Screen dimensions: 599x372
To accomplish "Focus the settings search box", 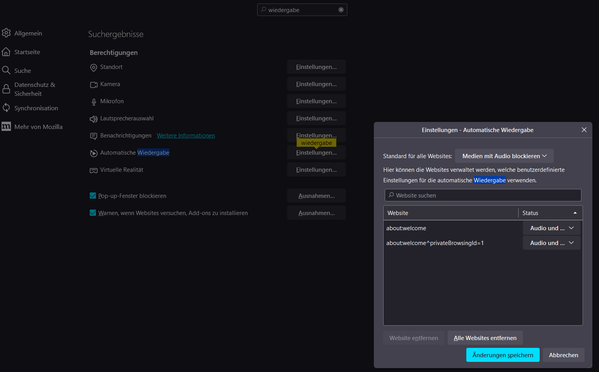I will (x=302, y=10).
